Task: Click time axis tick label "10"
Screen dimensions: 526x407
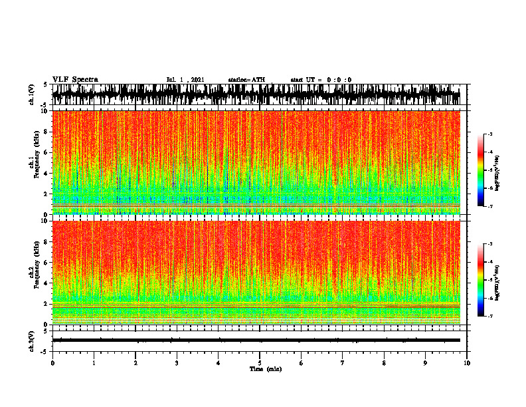Action: 467,363
